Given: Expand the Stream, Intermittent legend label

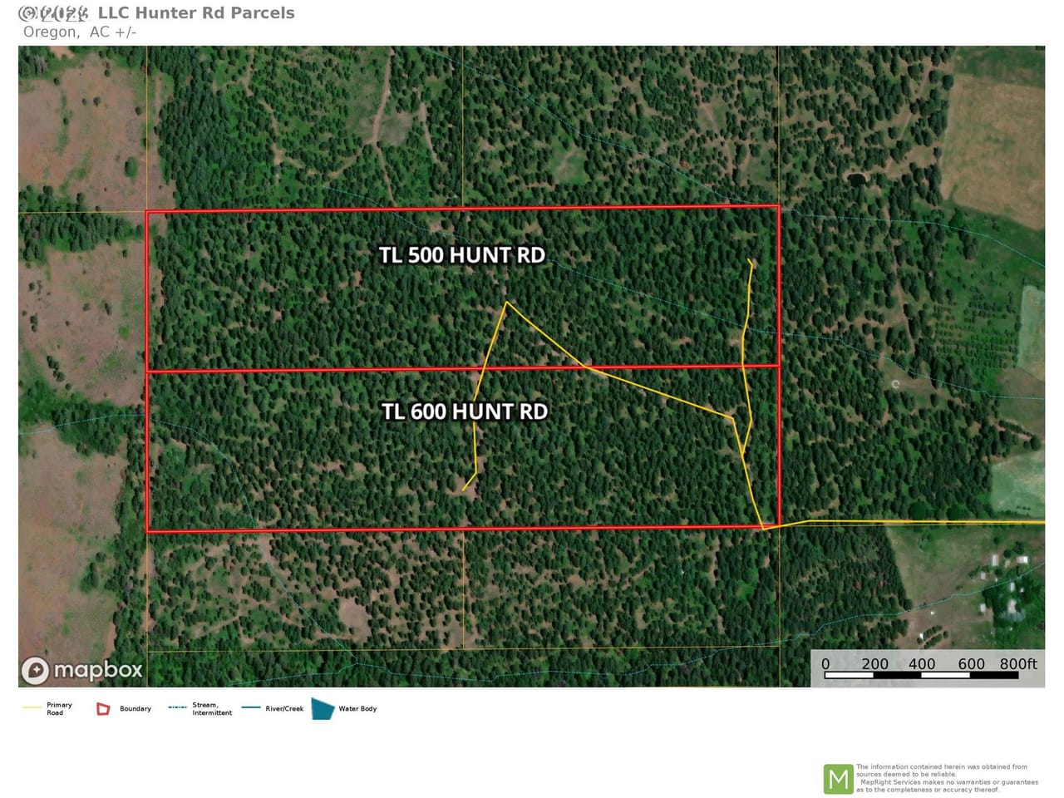Looking at the screenshot, I should tap(212, 708).
